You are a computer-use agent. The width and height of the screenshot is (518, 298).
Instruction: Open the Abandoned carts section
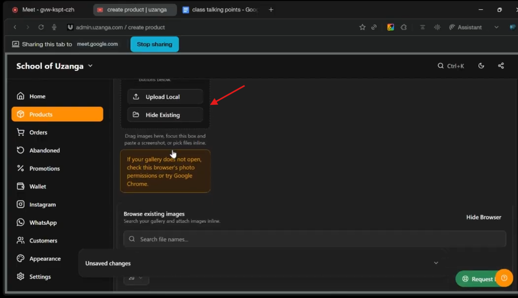pos(57,150)
